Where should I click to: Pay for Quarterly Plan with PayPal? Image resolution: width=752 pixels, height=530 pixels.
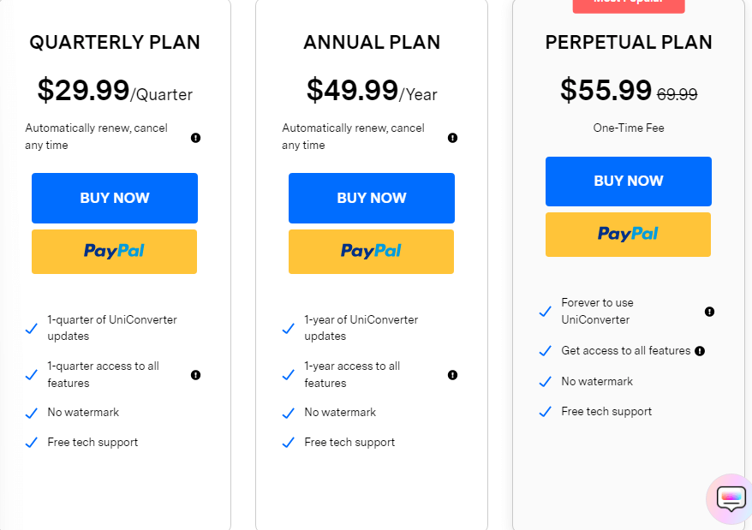click(114, 252)
